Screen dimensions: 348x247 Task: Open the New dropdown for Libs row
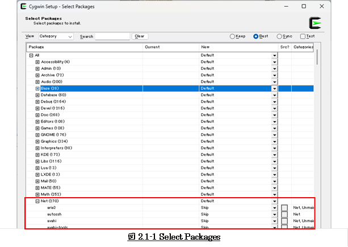[x=275, y=161]
